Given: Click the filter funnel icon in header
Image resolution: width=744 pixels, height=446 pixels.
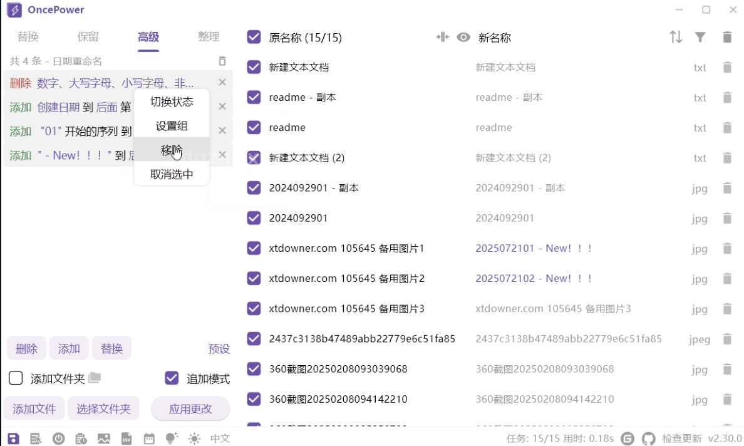Looking at the screenshot, I should (x=700, y=38).
